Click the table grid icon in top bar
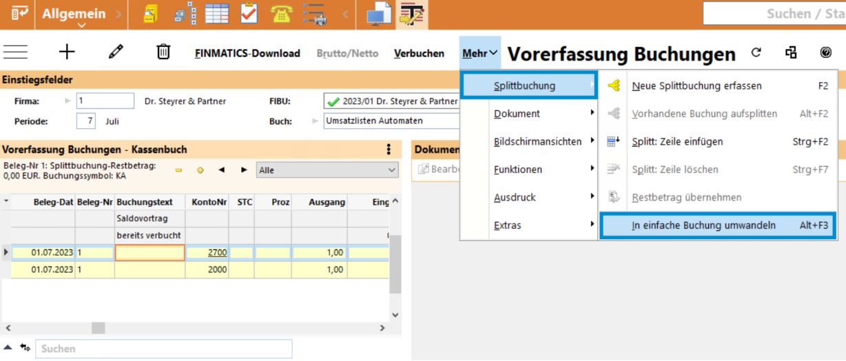The width and height of the screenshot is (846, 361). pos(217,14)
